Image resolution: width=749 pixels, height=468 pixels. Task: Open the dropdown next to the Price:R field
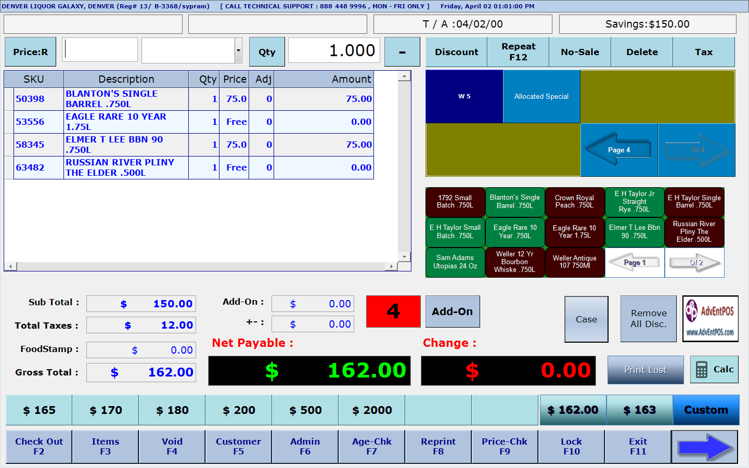point(238,51)
